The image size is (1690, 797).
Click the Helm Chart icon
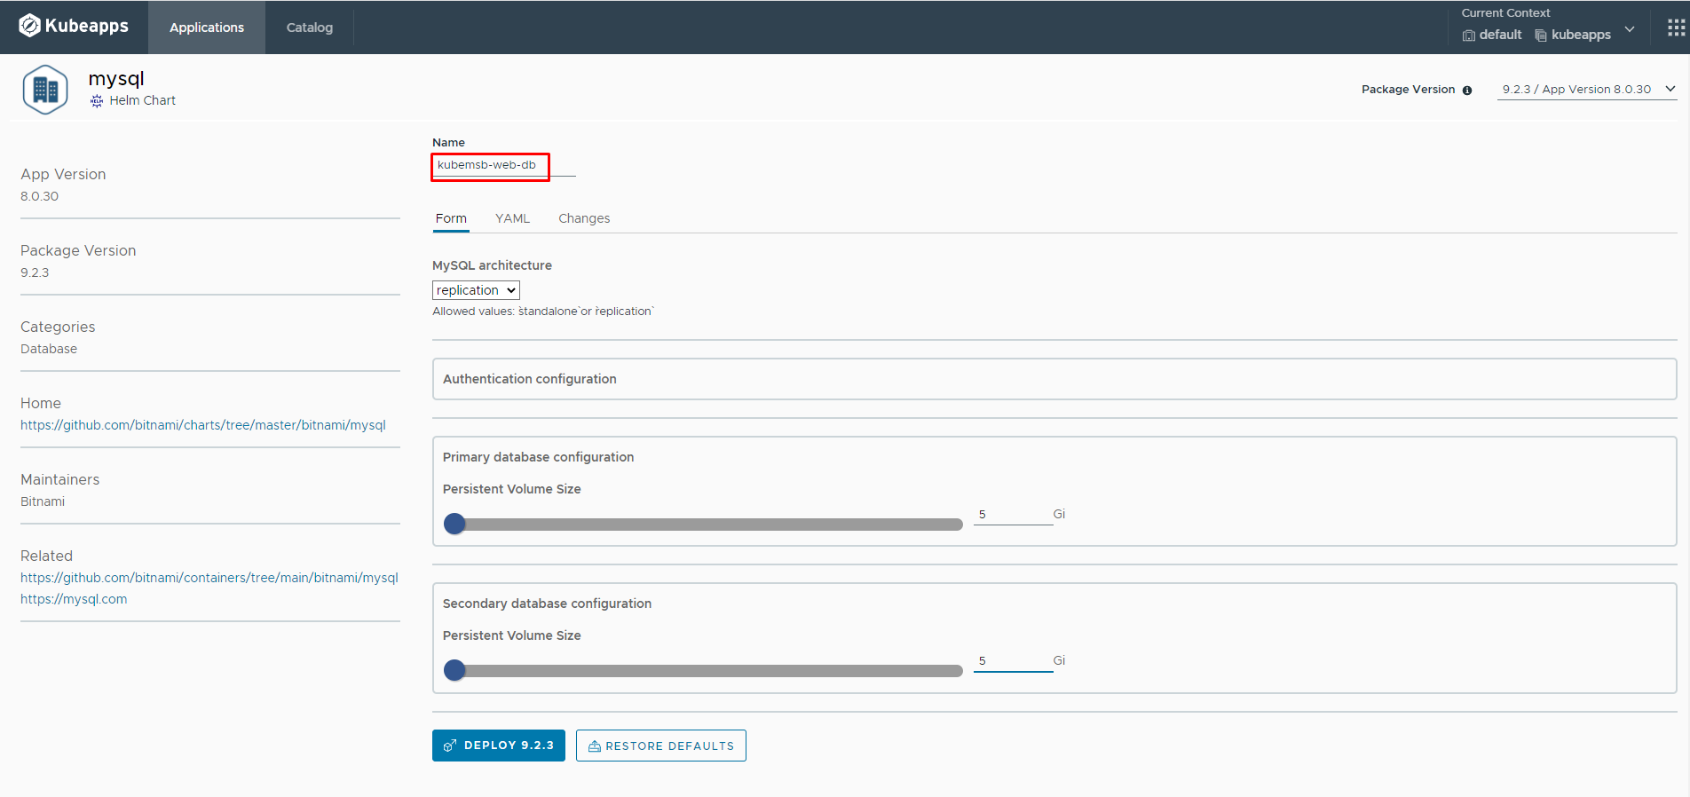pyautogui.click(x=97, y=101)
